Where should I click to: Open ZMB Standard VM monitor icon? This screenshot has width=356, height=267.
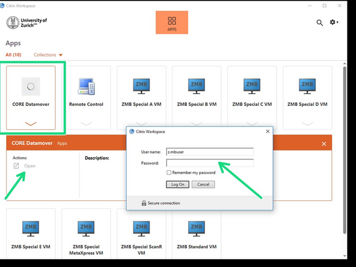click(x=197, y=229)
